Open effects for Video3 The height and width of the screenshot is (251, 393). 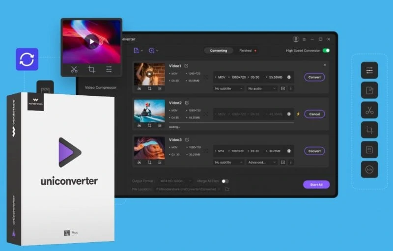(160, 162)
